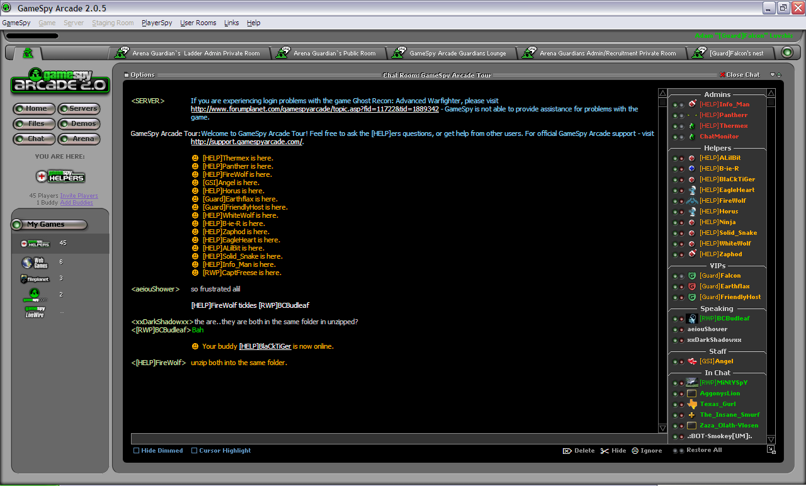Open the GameSpy menu

[16, 23]
